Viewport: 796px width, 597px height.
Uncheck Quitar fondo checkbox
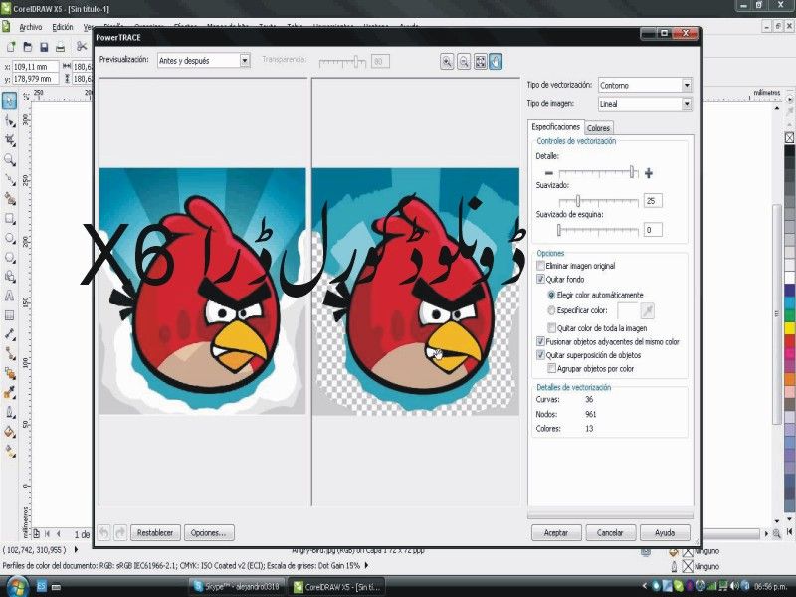click(x=541, y=279)
